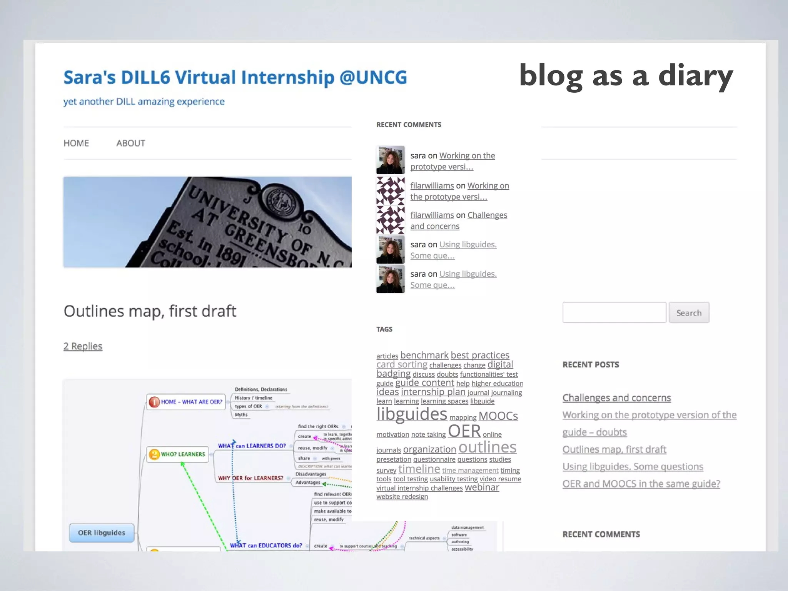Select the 'virtual internship challenges' tag
788x591 pixels.
pyautogui.click(x=419, y=488)
